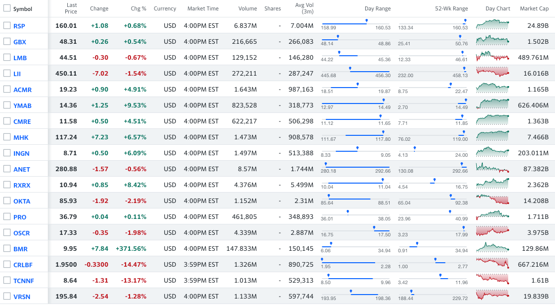This screenshot has height=308, width=555.
Task: Sort by the Symbol column header
Action: 22,9
